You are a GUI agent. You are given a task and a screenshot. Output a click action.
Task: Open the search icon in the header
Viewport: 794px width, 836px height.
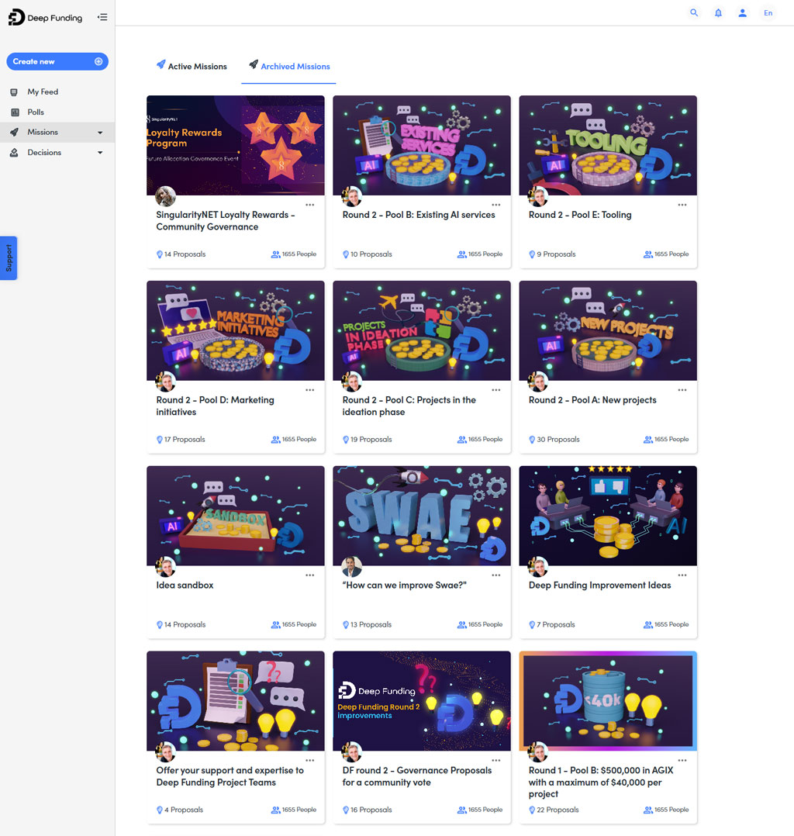pos(694,12)
